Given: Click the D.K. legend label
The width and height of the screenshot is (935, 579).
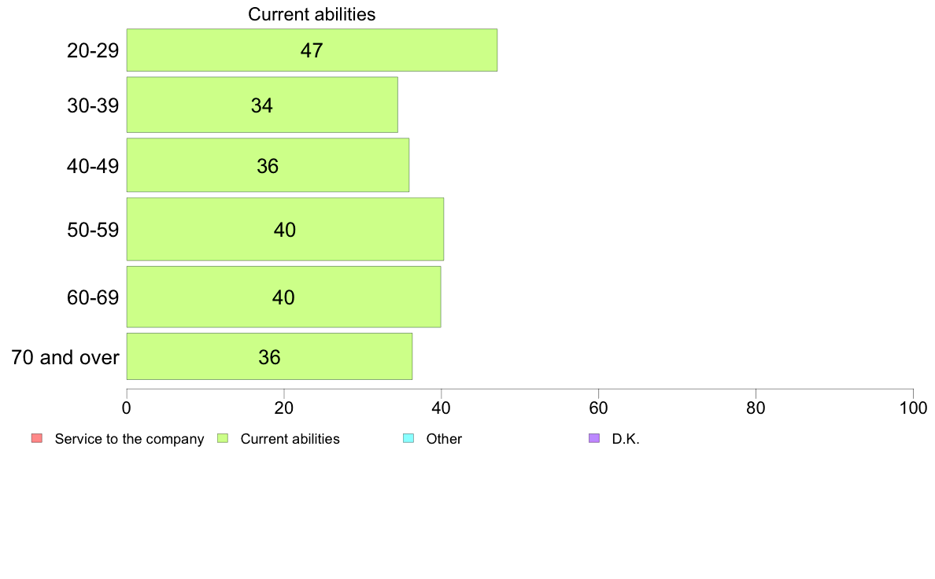Looking at the screenshot, I should pyautogui.click(x=626, y=439).
